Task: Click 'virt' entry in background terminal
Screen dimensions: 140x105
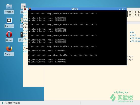Action: [x=133, y=35]
